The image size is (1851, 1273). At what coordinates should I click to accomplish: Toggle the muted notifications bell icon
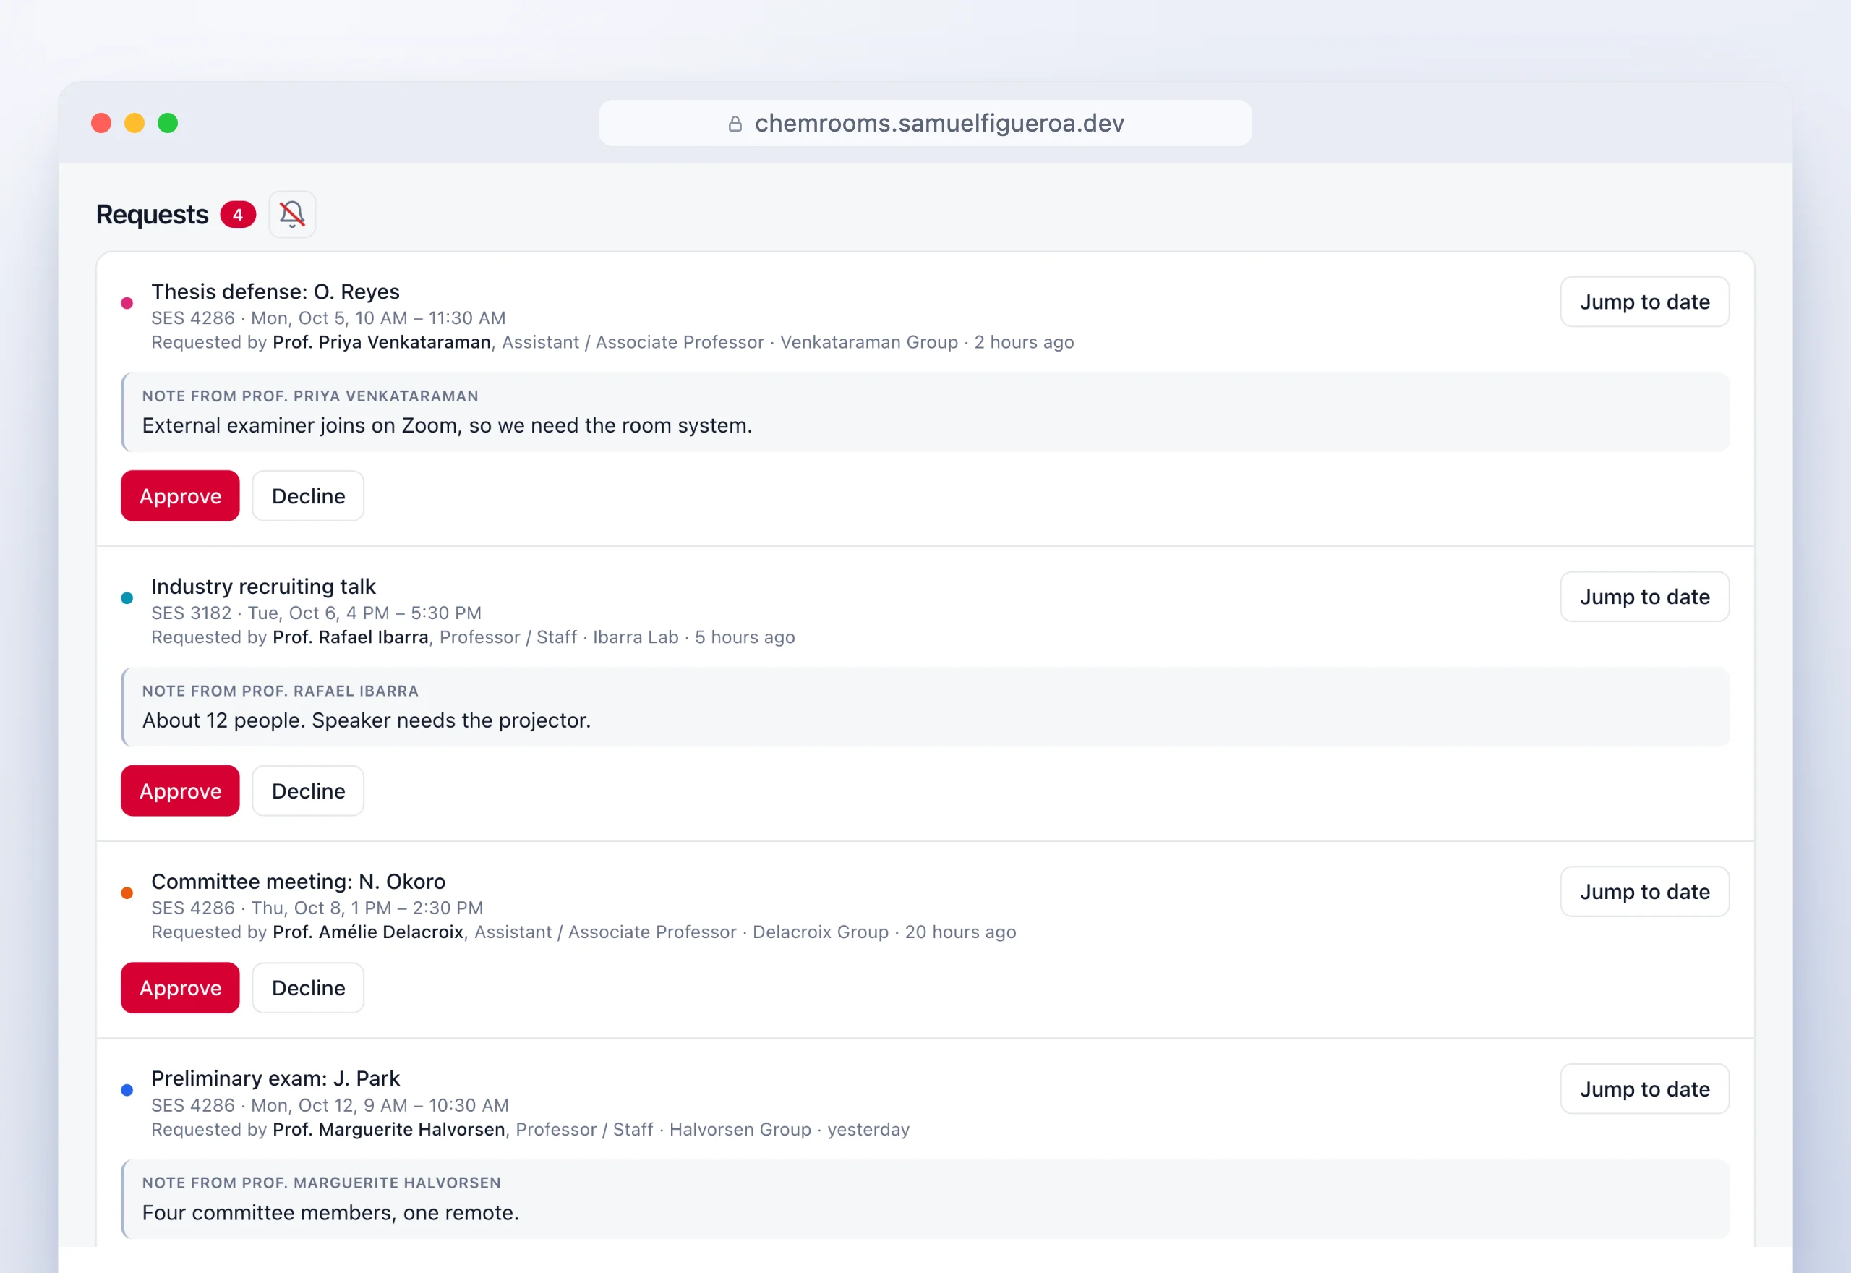[292, 215]
